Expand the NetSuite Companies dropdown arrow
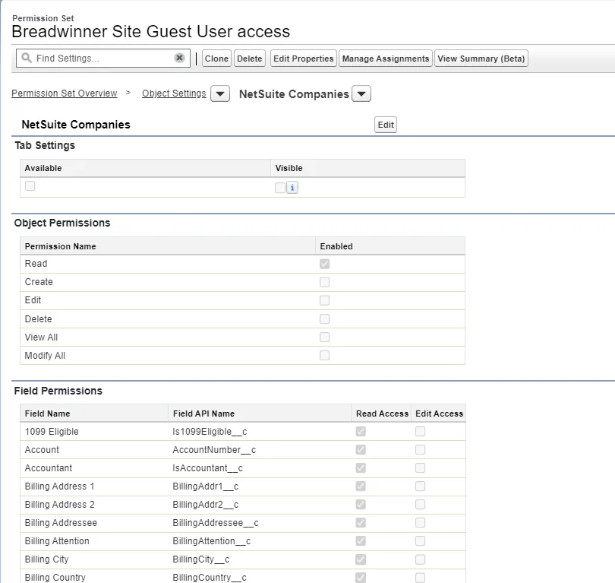Viewport: 615px width, 583px height. tap(361, 93)
